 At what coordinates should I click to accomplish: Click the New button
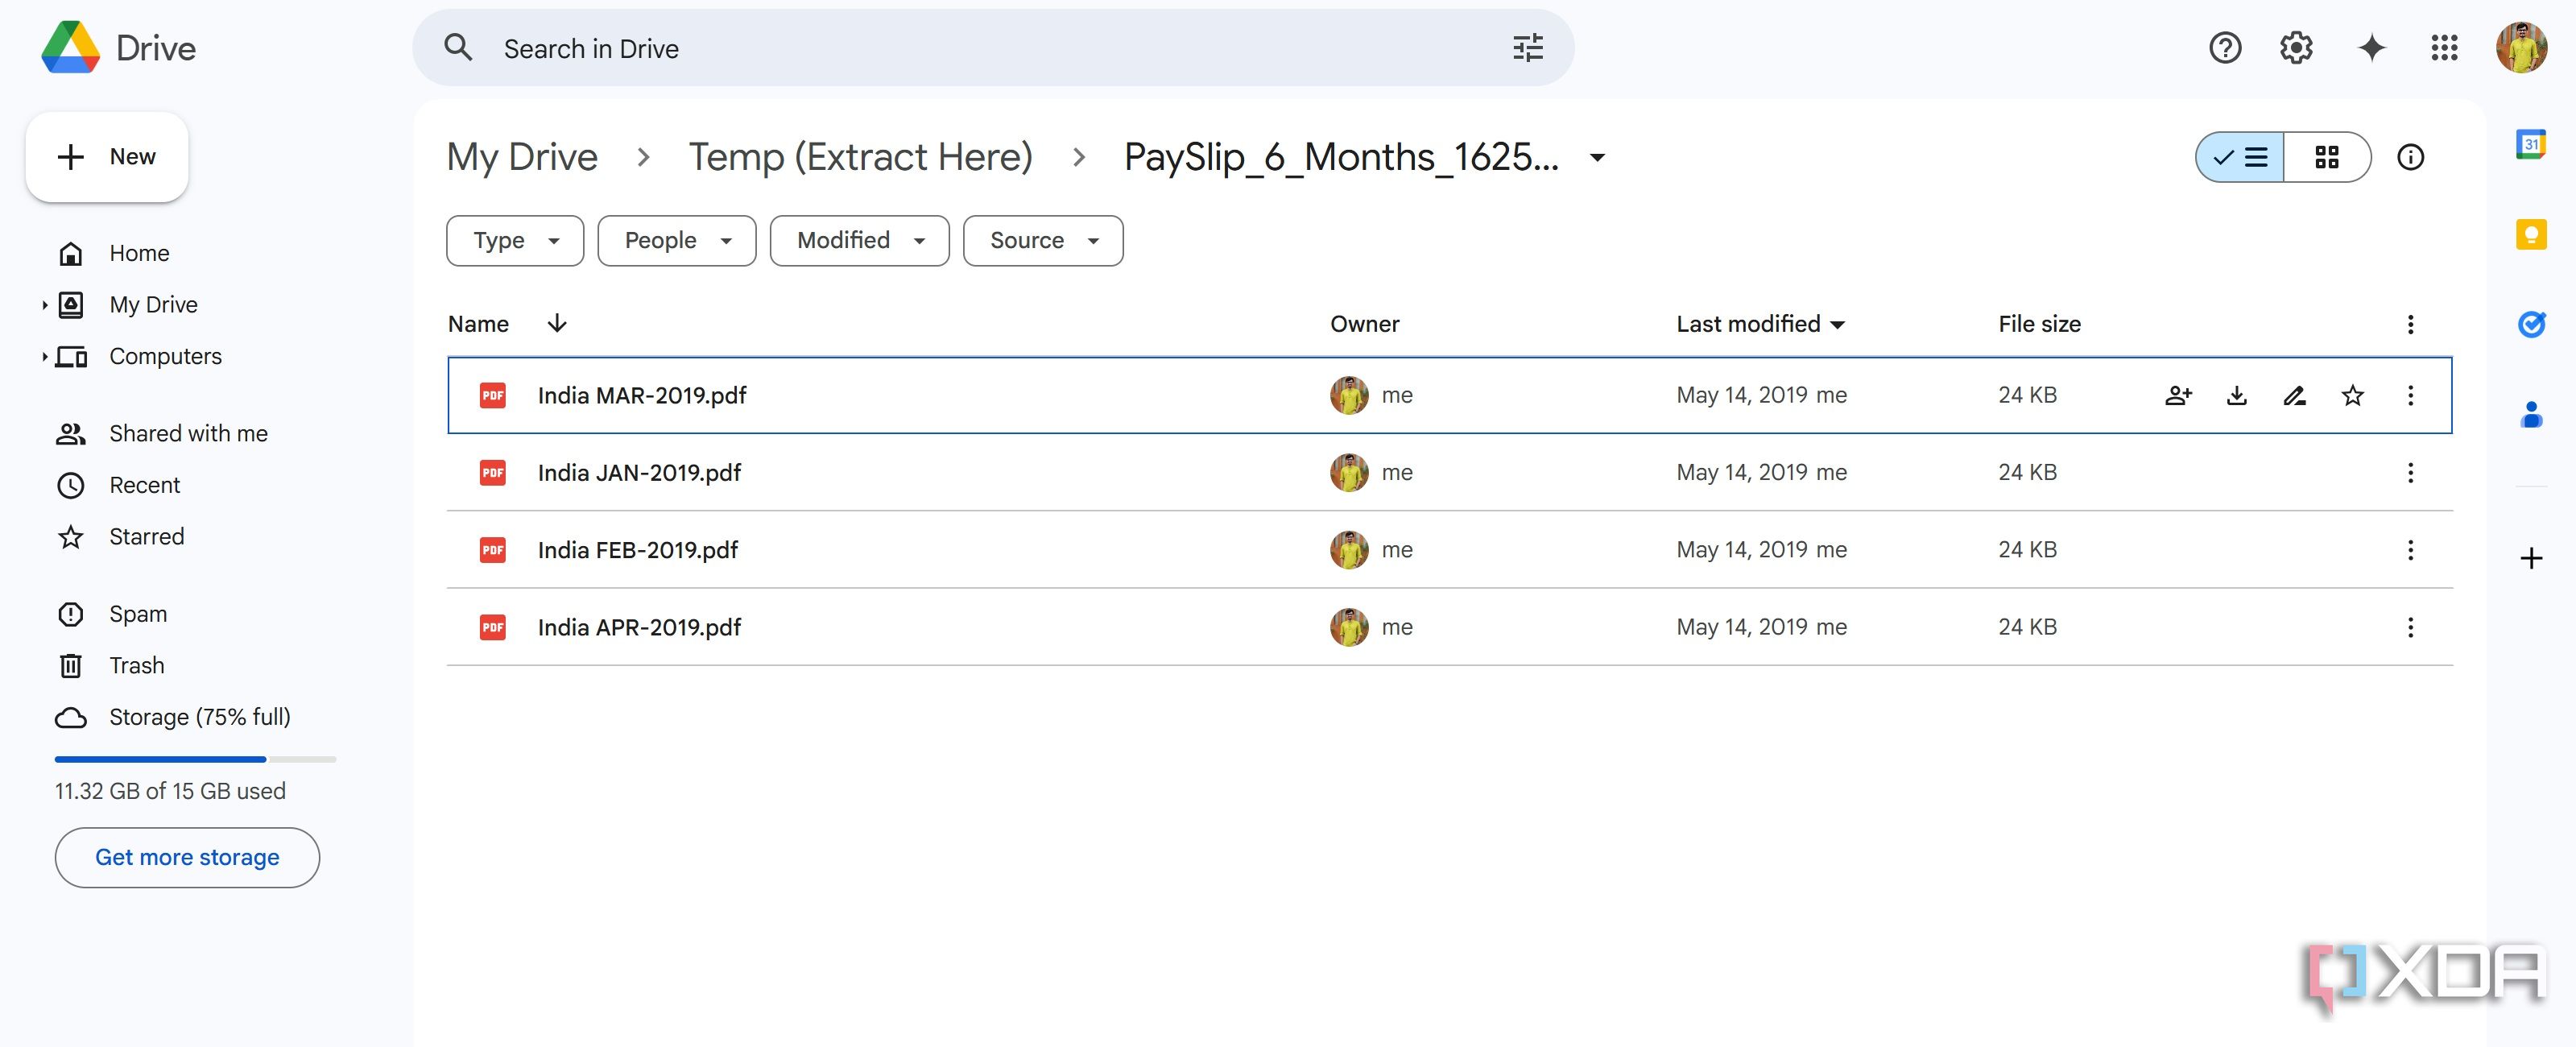coord(107,157)
